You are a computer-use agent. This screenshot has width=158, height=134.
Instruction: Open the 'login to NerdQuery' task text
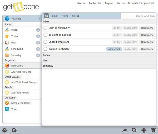pos(59,28)
